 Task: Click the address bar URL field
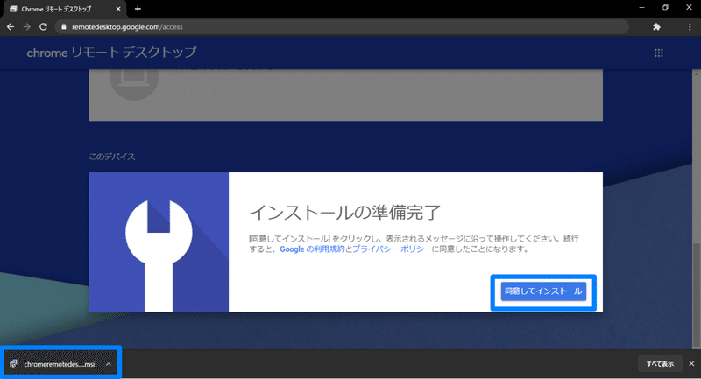pos(342,27)
